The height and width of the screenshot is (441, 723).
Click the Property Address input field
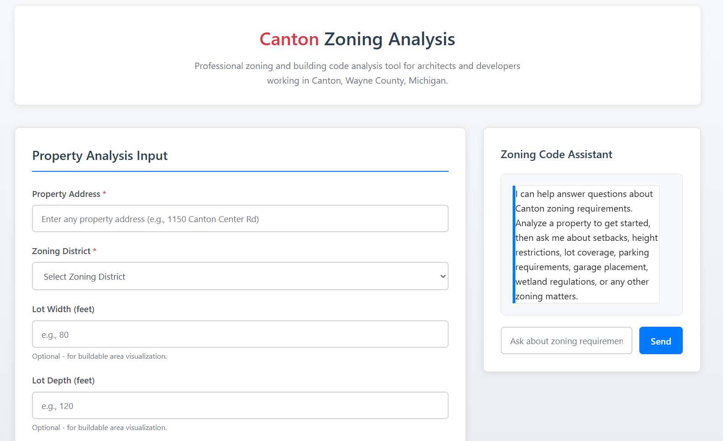240,218
